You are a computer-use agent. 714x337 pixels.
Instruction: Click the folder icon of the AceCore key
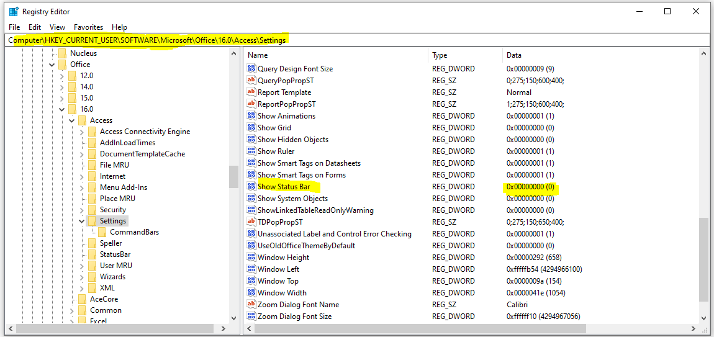[82, 299]
